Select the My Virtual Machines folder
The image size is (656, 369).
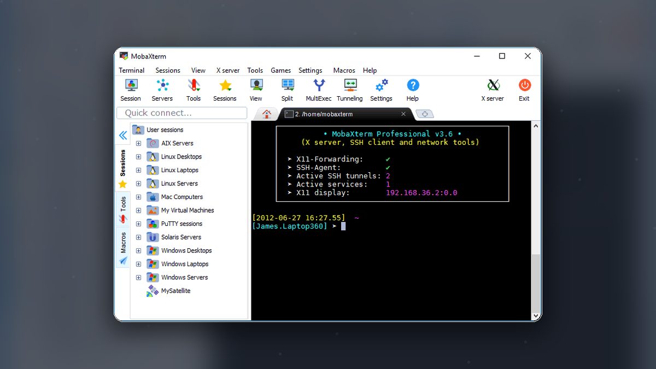coord(180,210)
